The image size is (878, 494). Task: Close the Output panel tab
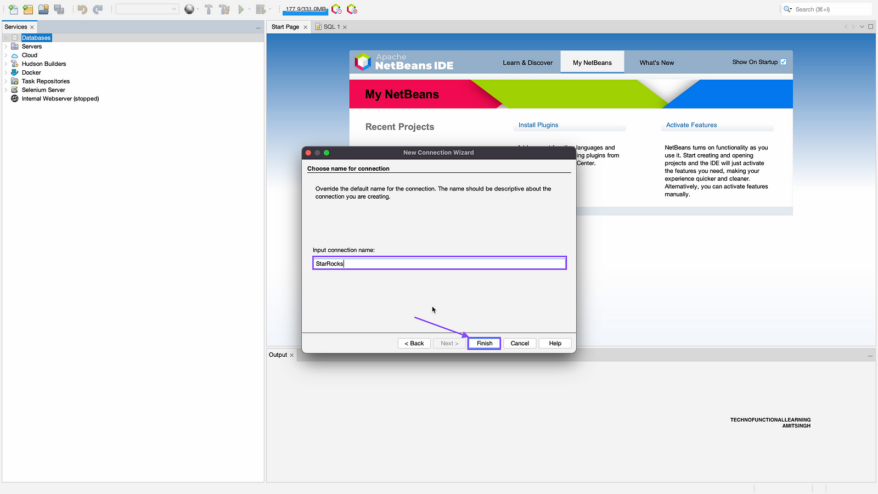click(292, 355)
